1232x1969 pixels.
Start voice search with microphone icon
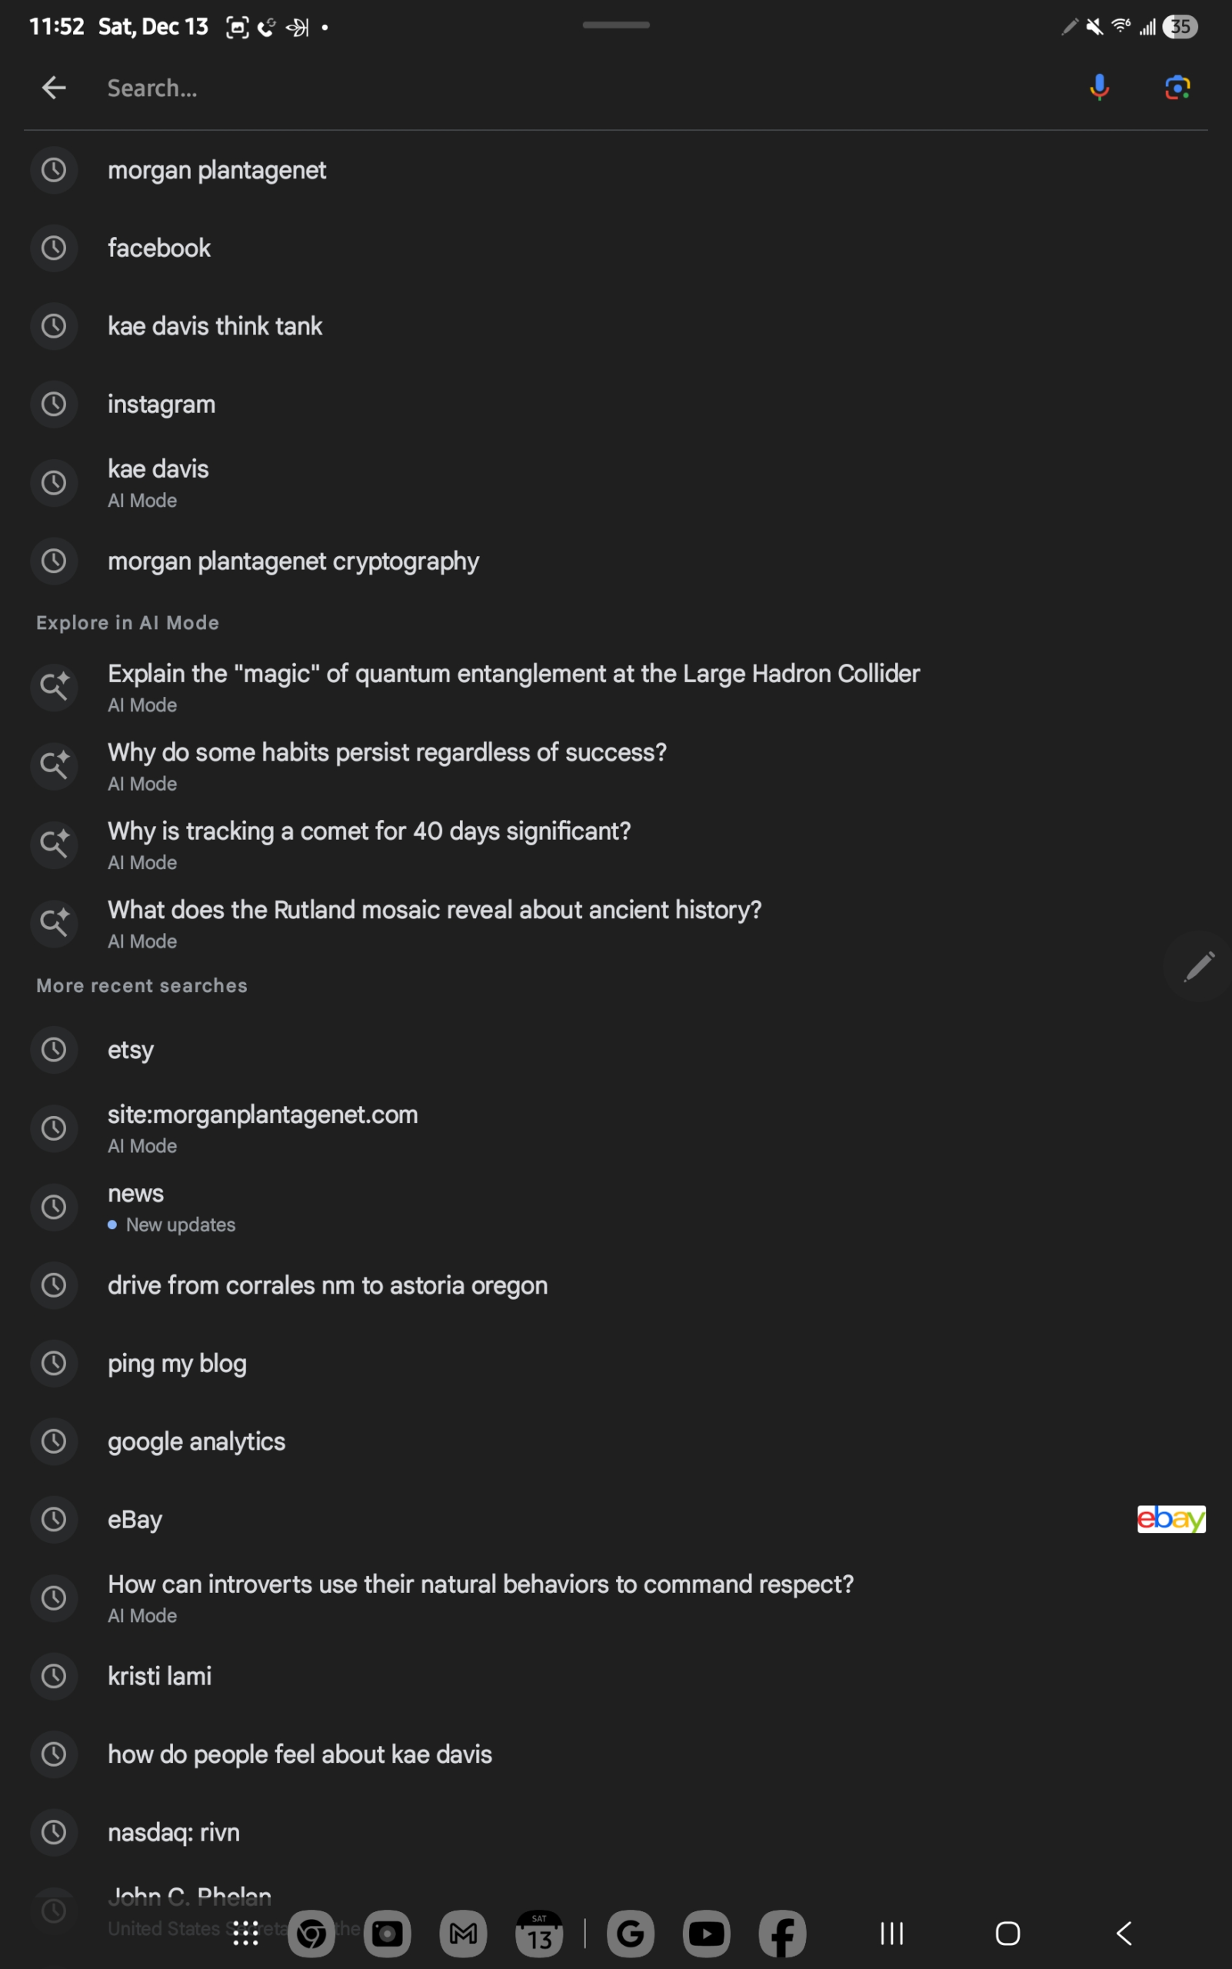(x=1099, y=87)
